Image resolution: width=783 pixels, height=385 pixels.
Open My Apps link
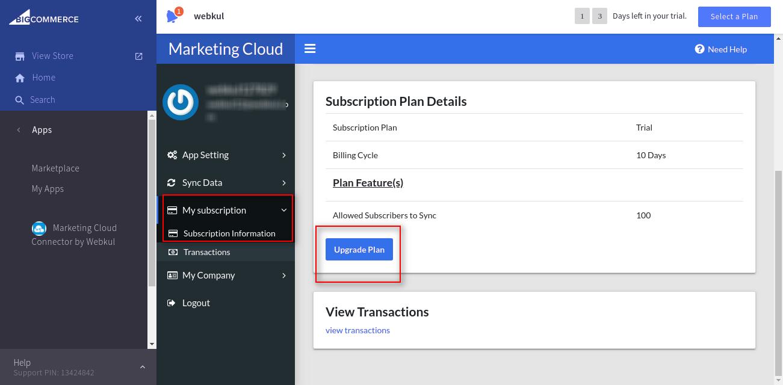click(48, 189)
